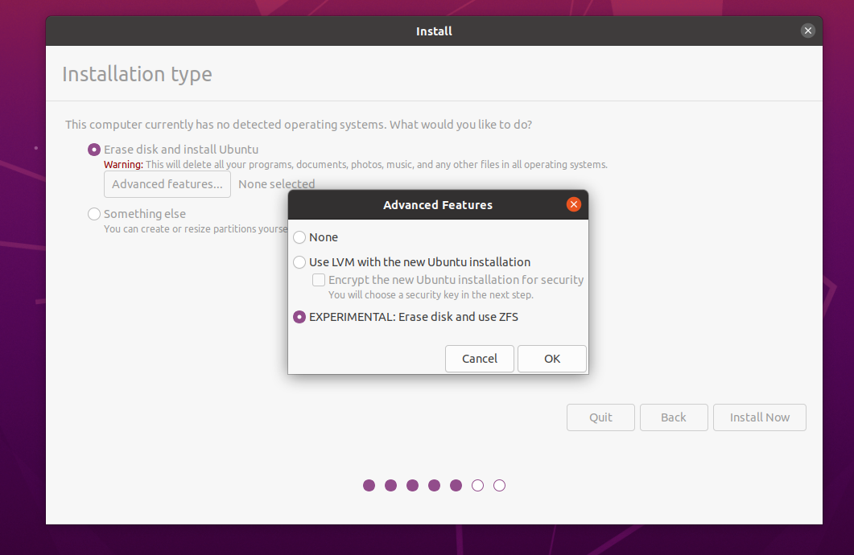Enable Encrypt the new Ubuntu installation checkbox
Screen dimensions: 854x555
[x=319, y=280]
